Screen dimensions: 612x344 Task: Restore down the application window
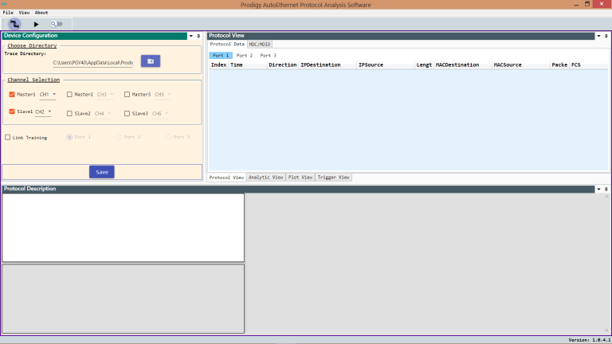pyautogui.click(x=587, y=4)
